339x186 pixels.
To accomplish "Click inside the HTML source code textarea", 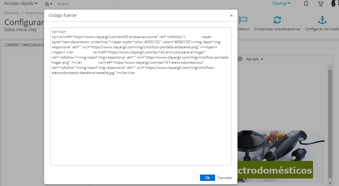I will tap(141, 96).
